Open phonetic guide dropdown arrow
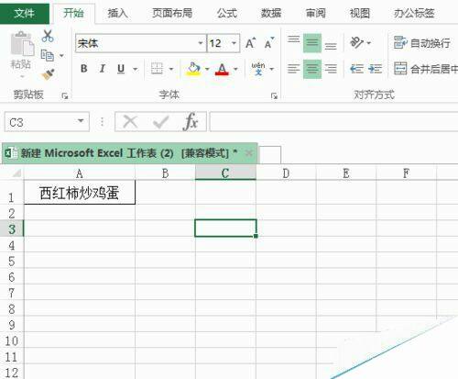 click(271, 69)
